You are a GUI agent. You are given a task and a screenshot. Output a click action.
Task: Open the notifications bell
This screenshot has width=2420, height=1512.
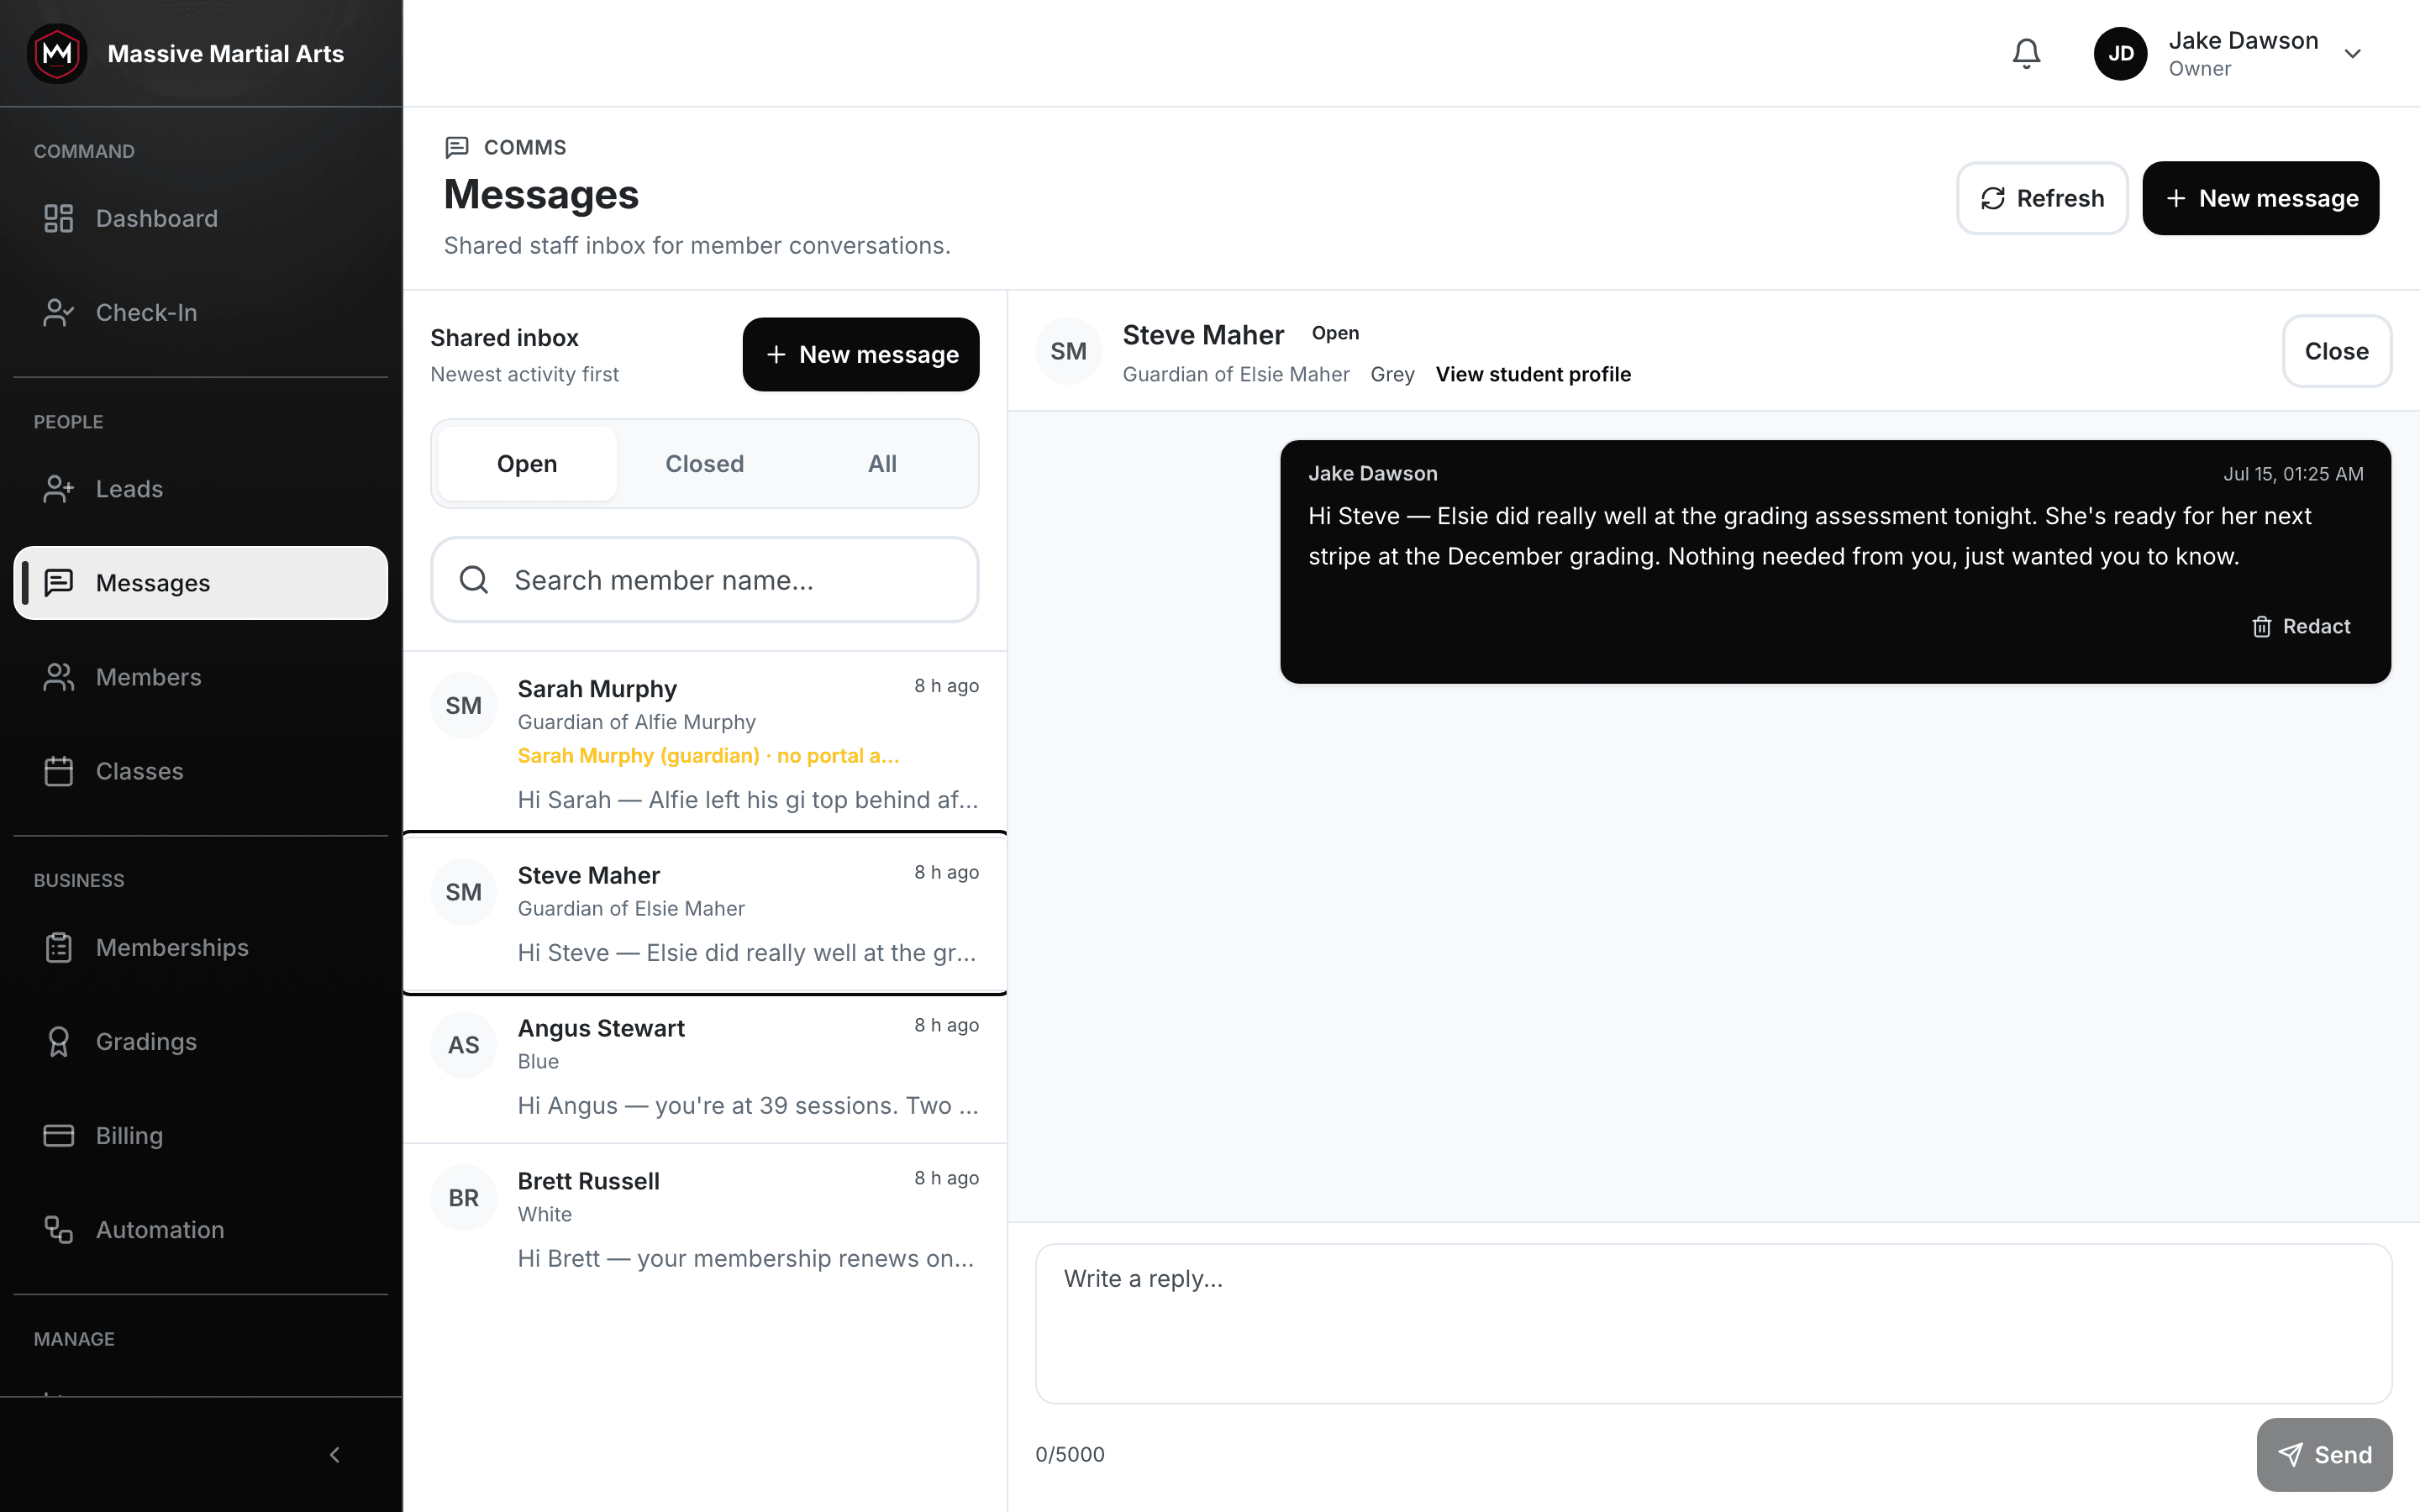[x=2026, y=54]
